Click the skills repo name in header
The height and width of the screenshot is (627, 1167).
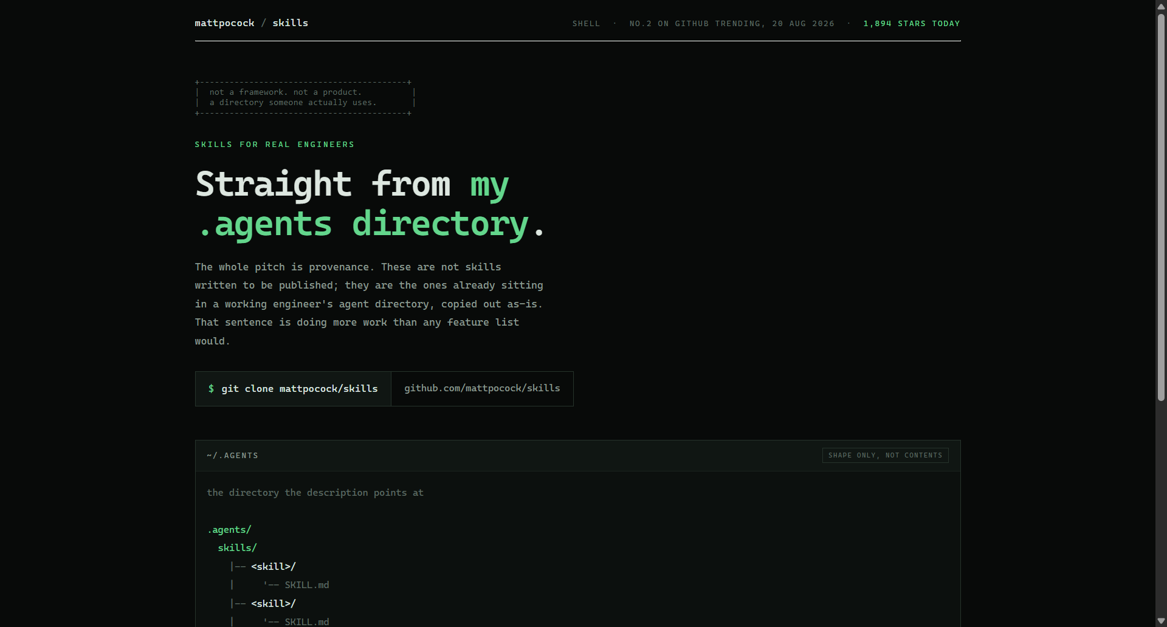[x=290, y=23]
